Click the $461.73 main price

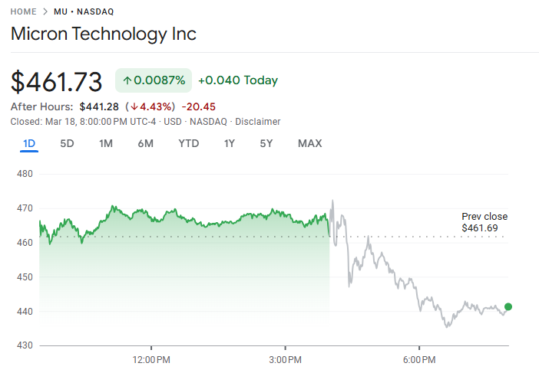(x=57, y=81)
